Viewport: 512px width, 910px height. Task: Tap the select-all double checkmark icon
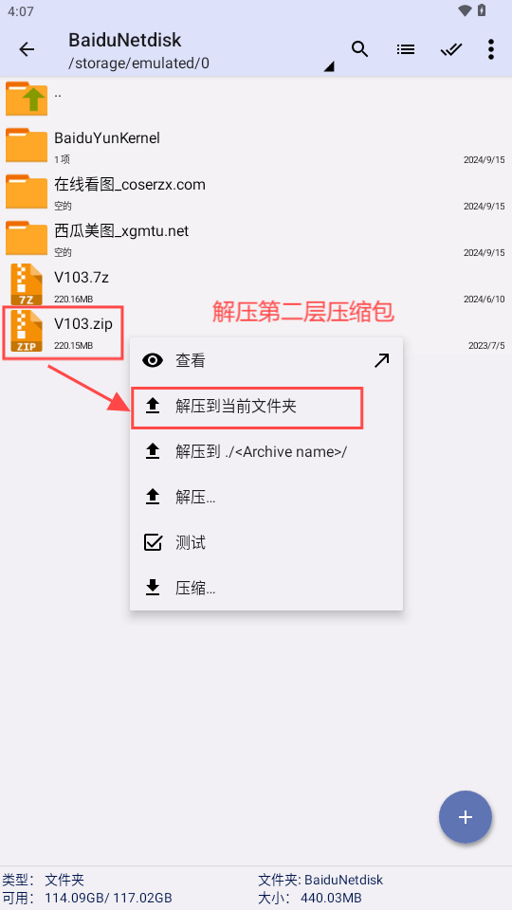pos(450,50)
